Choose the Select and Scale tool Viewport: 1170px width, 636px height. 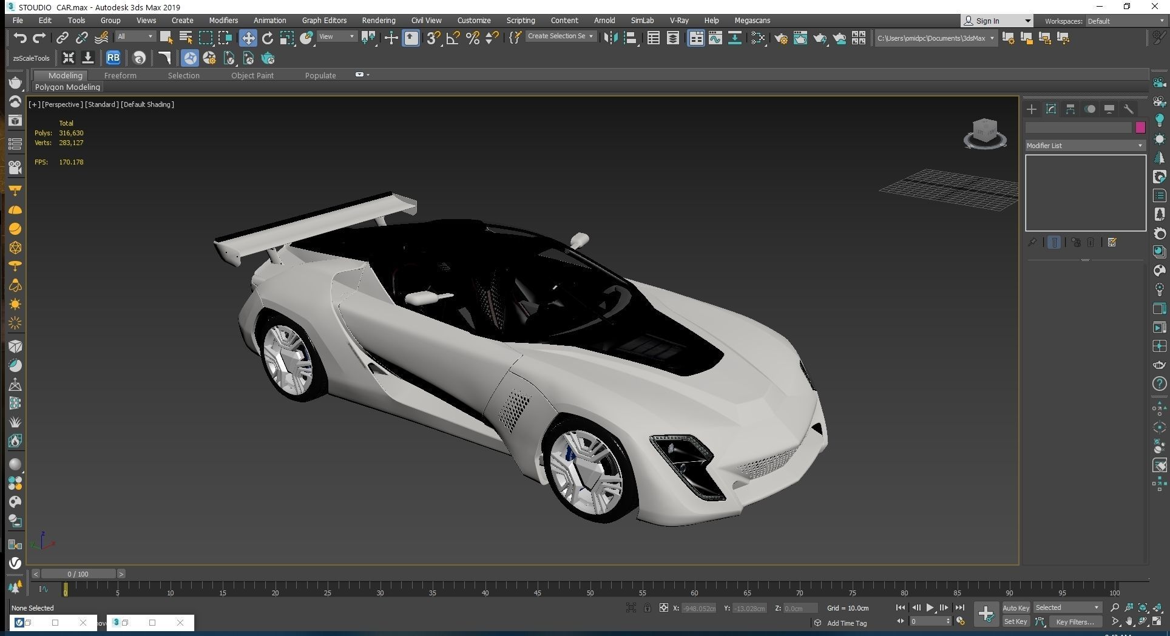click(287, 38)
